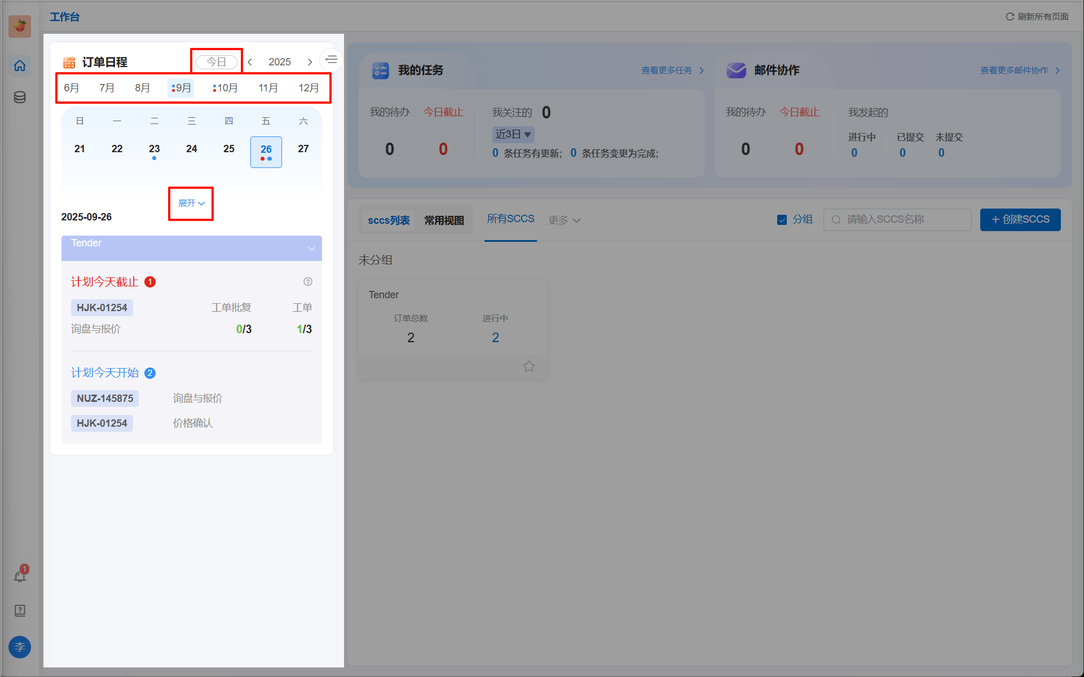This screenshot has height=677, width=1084.
Task: Star the Tender SCCS card
Action: point(528,366)
